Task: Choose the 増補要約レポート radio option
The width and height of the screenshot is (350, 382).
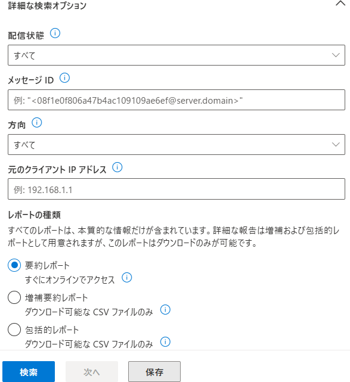Action: coord(14,297)
